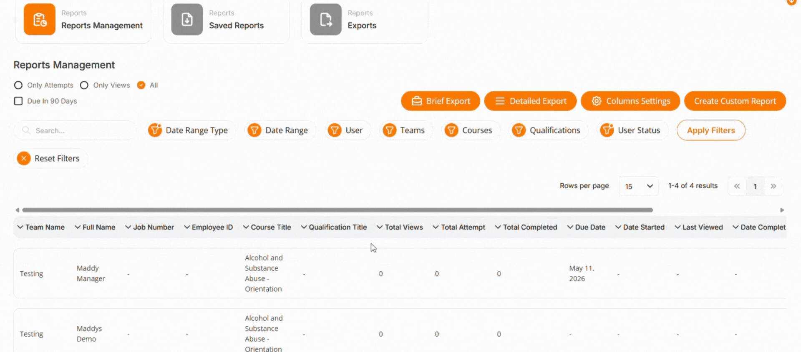Open the Rows per page dropdown

click(638, 186)
